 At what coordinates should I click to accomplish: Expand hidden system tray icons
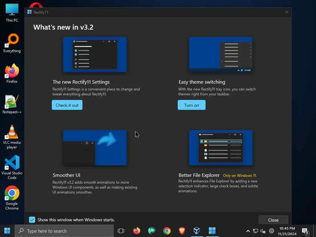248,231
